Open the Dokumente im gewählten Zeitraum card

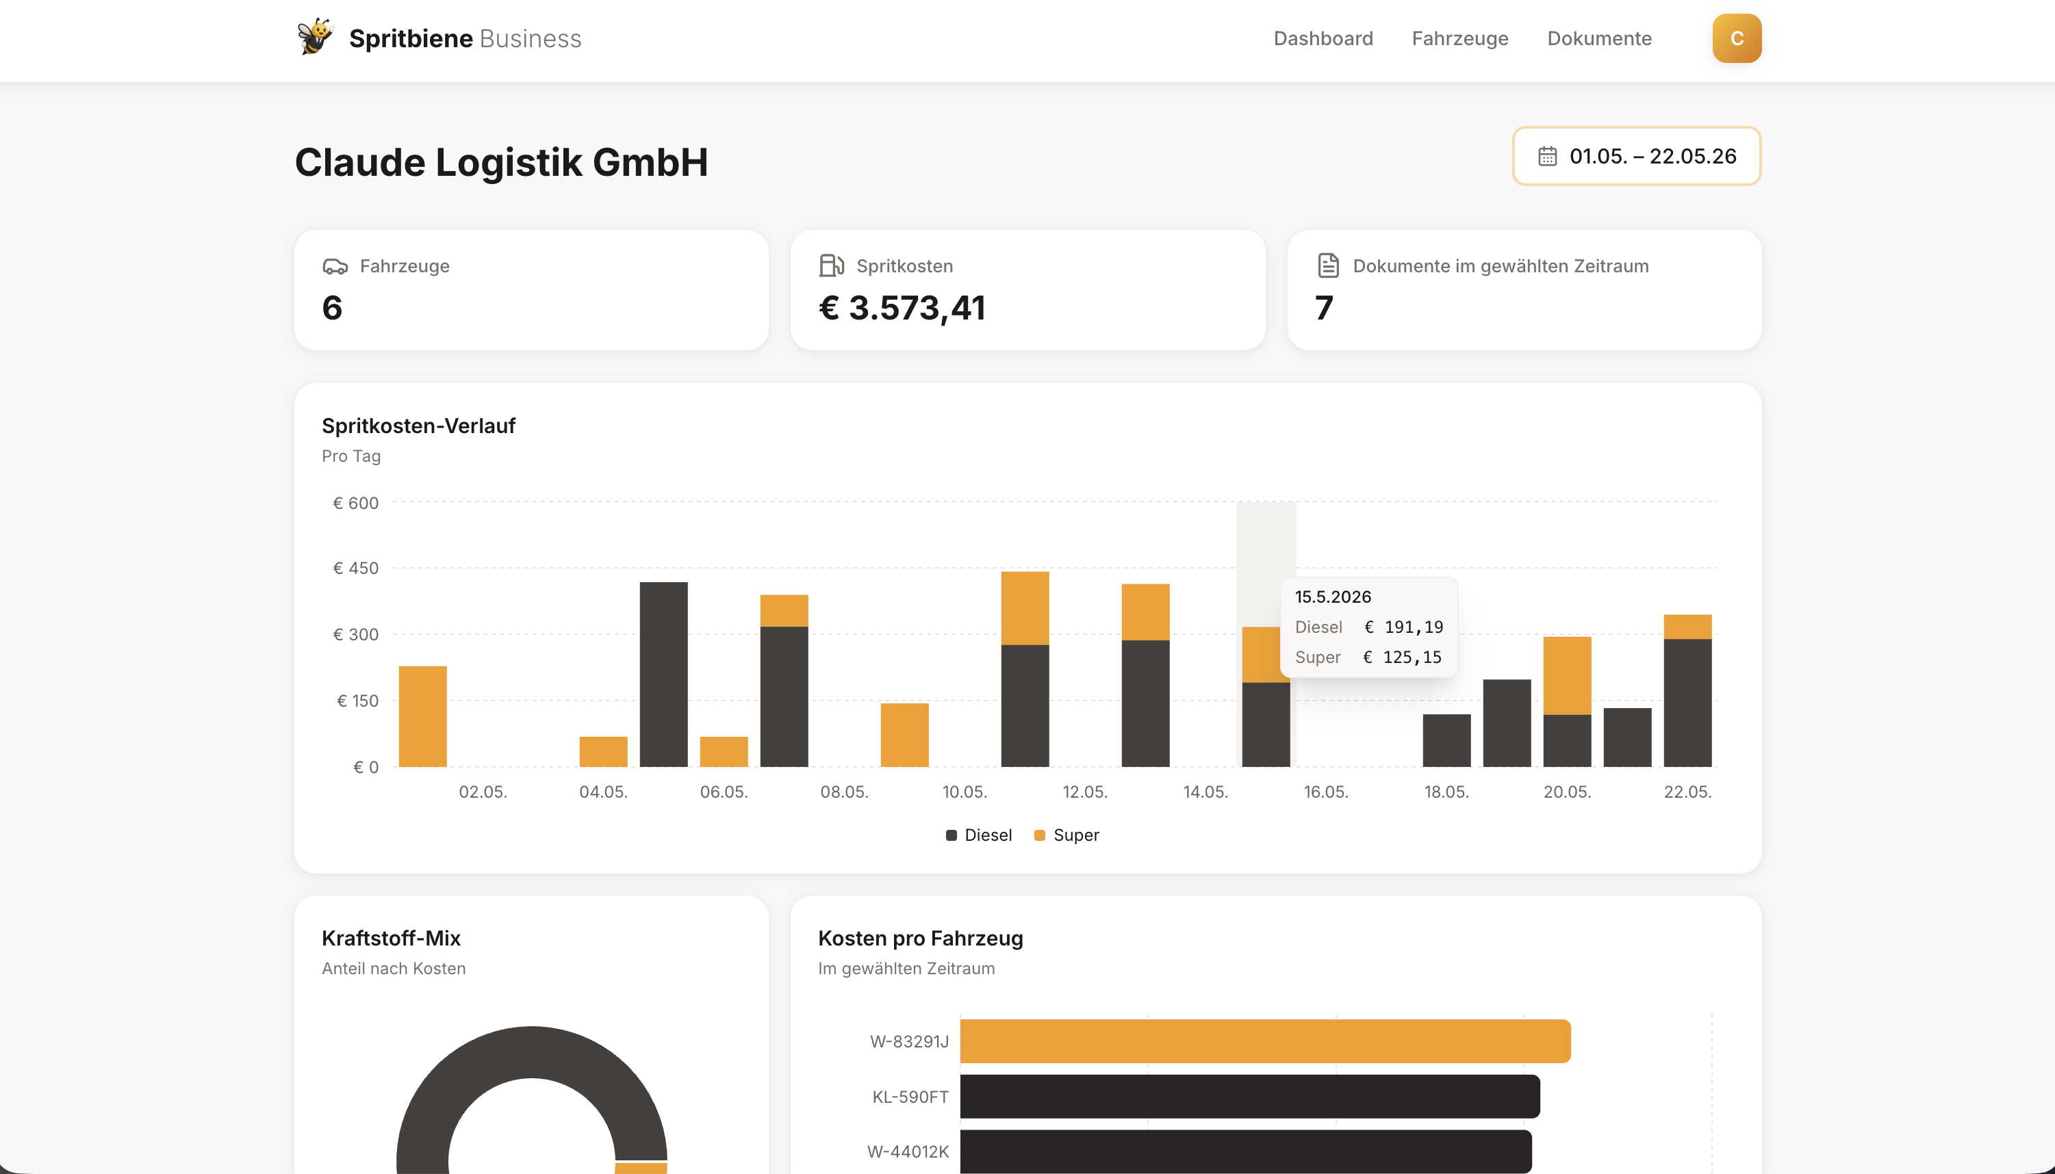tap(1524, 289)
